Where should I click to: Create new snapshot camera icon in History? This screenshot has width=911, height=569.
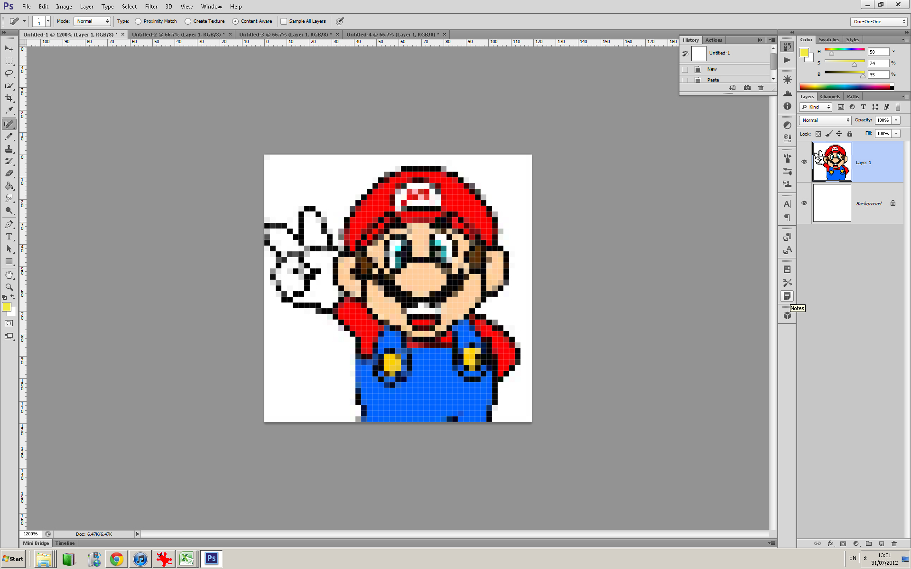click(x=747, y=88)
